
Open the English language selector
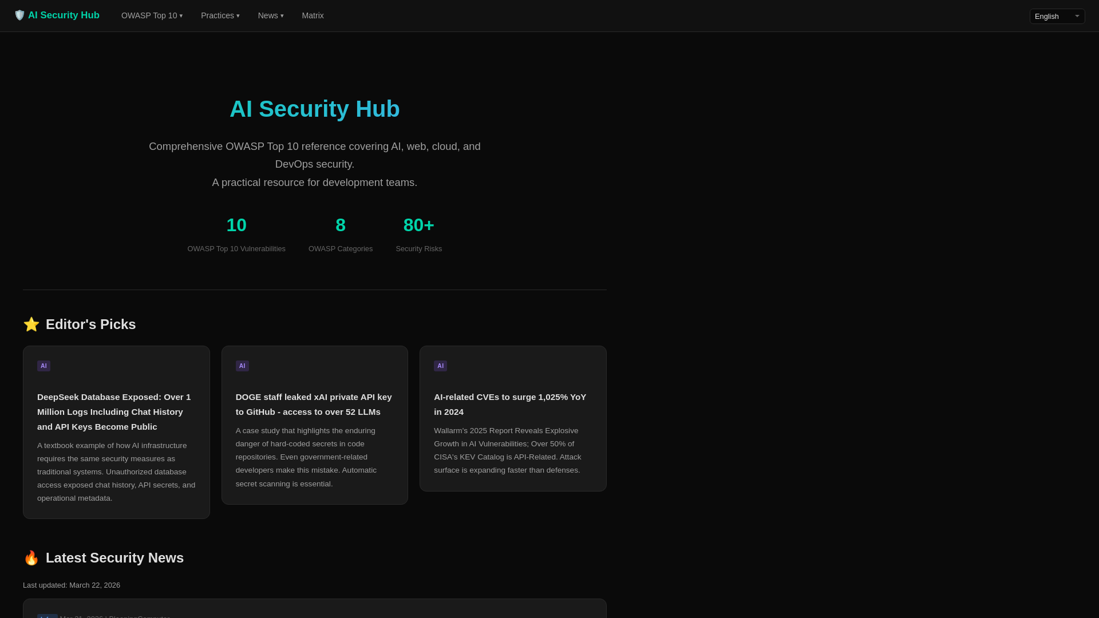[1057, 16]
